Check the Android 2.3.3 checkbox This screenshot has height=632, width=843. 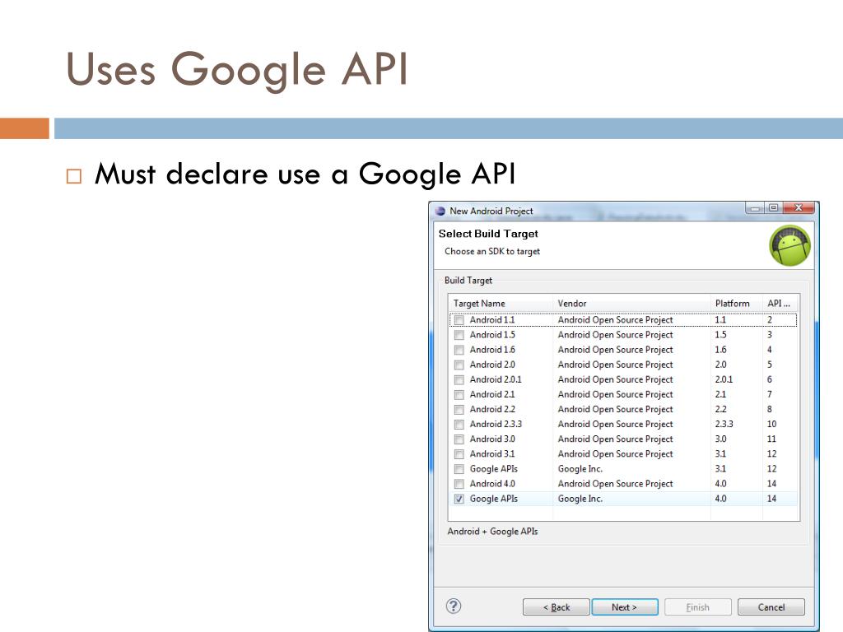459,425
